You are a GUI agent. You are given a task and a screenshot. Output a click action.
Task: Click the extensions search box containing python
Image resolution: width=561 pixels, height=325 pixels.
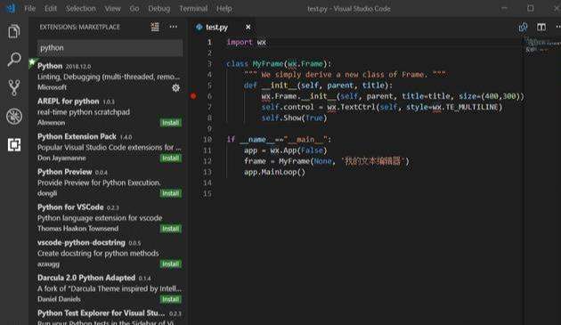click(x=110, y=48)
